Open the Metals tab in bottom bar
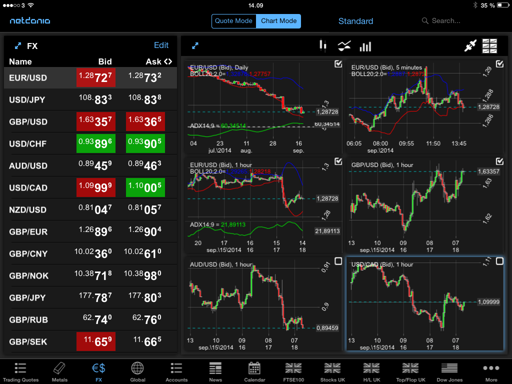This screenshot has width=512, height=384. coord(59,371)
